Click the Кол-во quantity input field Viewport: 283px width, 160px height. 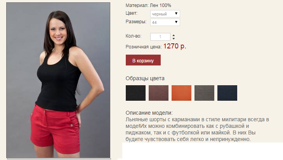(x=160, y=37)
